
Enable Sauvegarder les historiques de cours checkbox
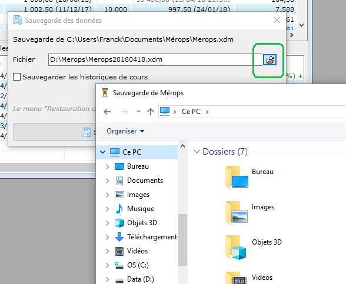point(16,77)
